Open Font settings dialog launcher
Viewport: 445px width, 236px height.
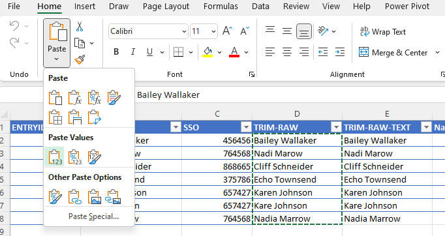pyautogui.click(x=251, y=74)
